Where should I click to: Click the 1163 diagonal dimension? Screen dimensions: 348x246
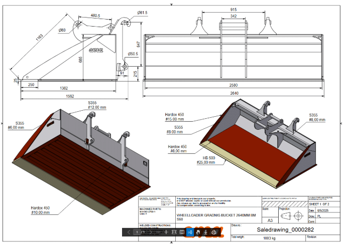pos(39,38)
